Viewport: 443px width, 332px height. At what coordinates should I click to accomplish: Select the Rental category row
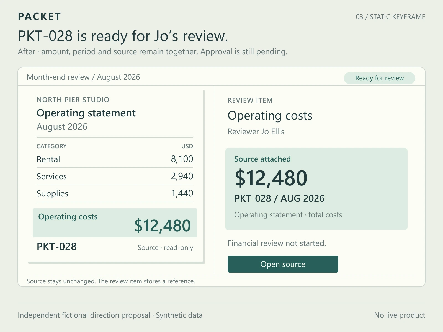pyautogui.click(x=115, y=159)
